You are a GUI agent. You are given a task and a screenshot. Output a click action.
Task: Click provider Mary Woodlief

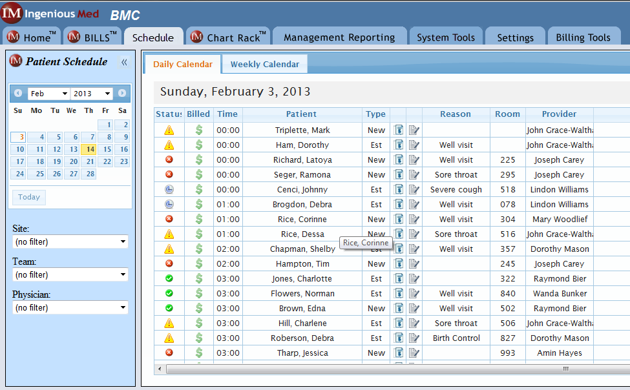click(x=560, y=220)
